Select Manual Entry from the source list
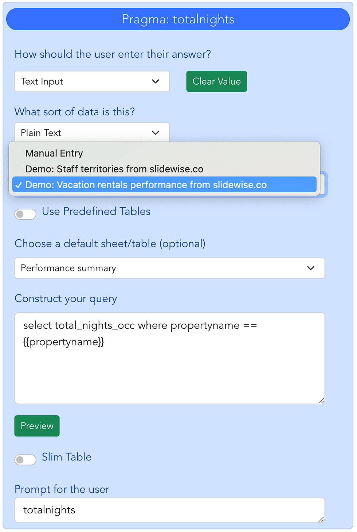Viewport: 357px width, 532px height. [54, 153]
